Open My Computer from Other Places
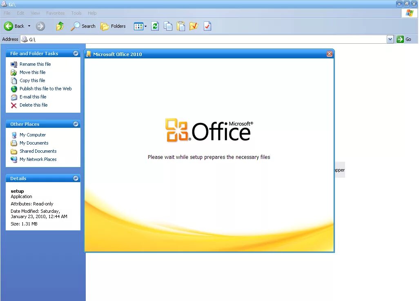 (33, 135)
